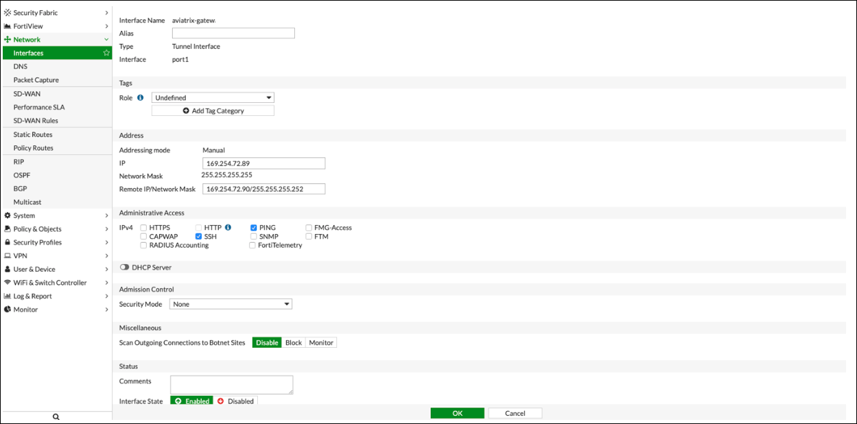Screen dimensions: 857x424
Task: Click the favorite star icon beside Interfaces
Action: (x=106, y=53)
